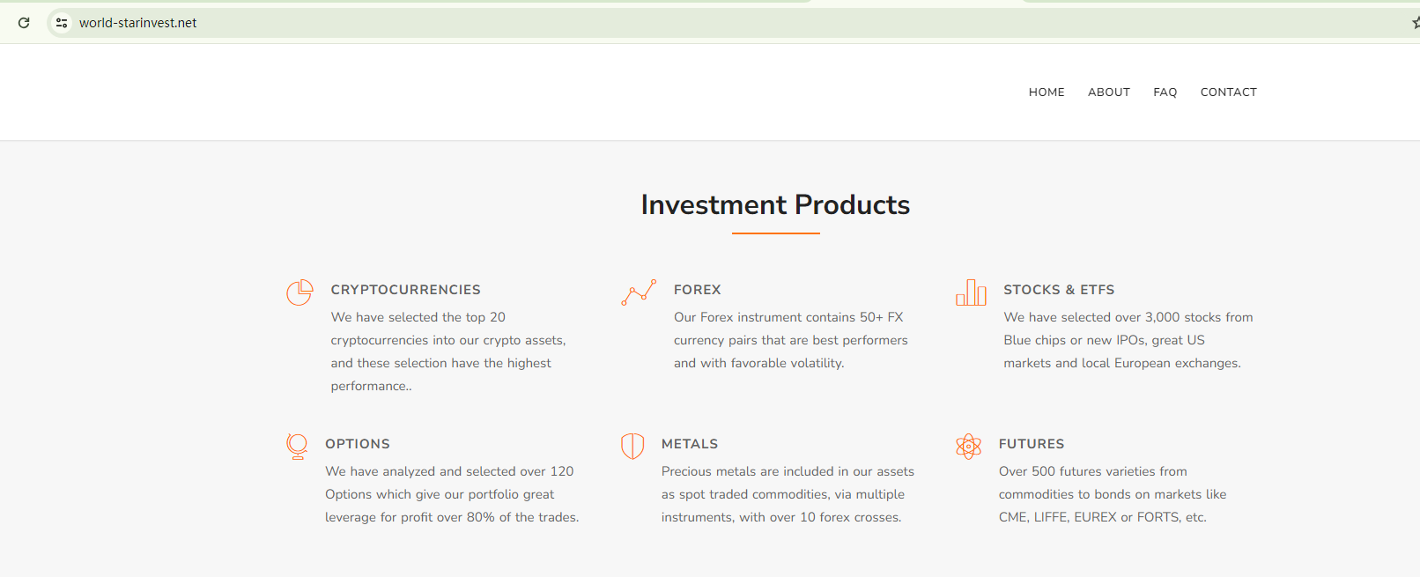Click the STOCKS & ETFS heading
Image resolution: width=1420 pixels, height=577 pixels.
pyautogui.click(x=1059, y=290)
